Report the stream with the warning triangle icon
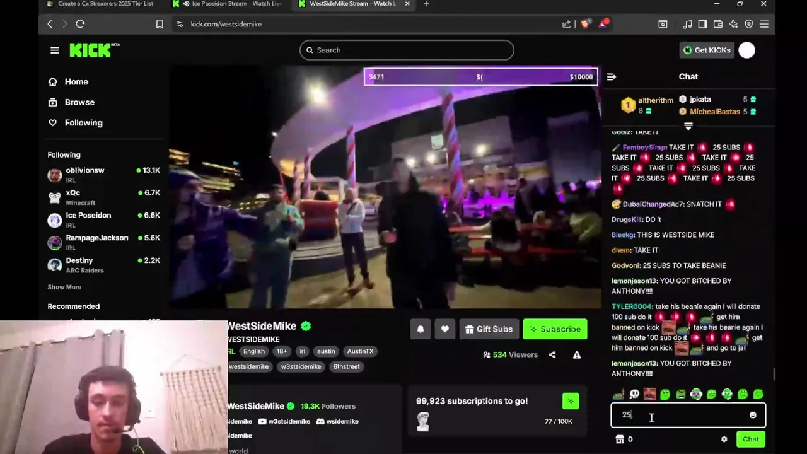The width and height of the screenshot is (807, 454). (576, 355)
